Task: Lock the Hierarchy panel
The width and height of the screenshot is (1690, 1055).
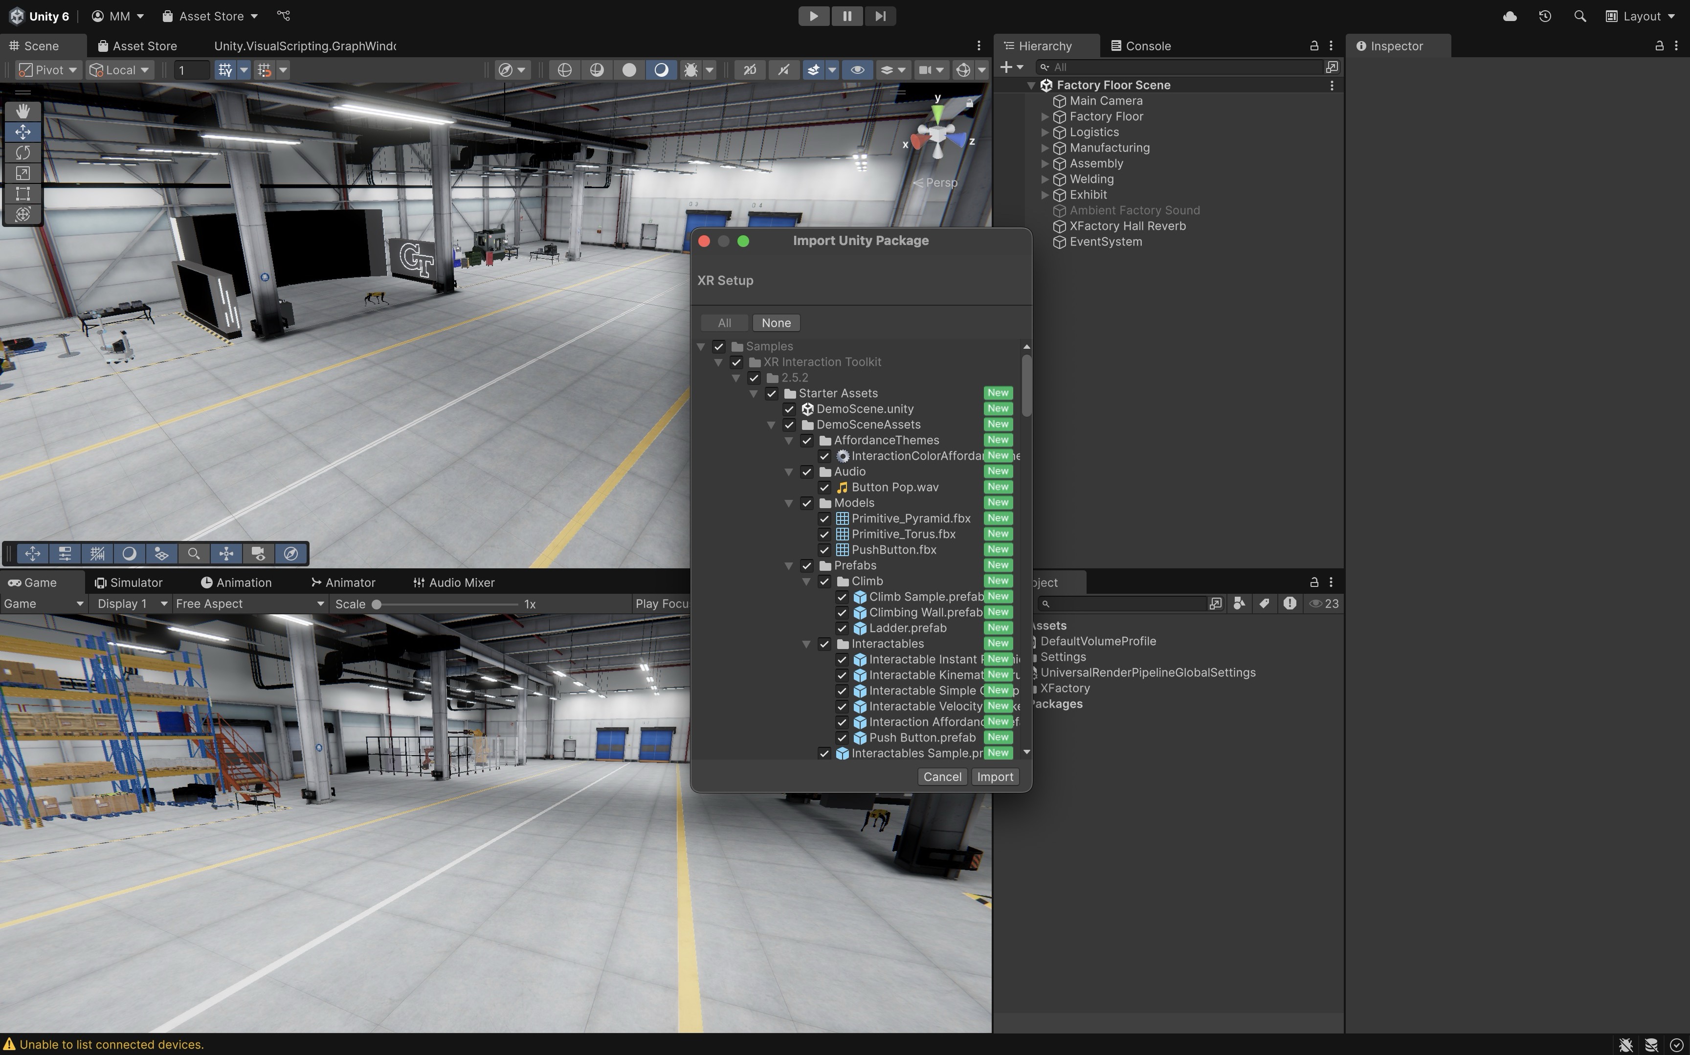Action: tap(1314, 46)
